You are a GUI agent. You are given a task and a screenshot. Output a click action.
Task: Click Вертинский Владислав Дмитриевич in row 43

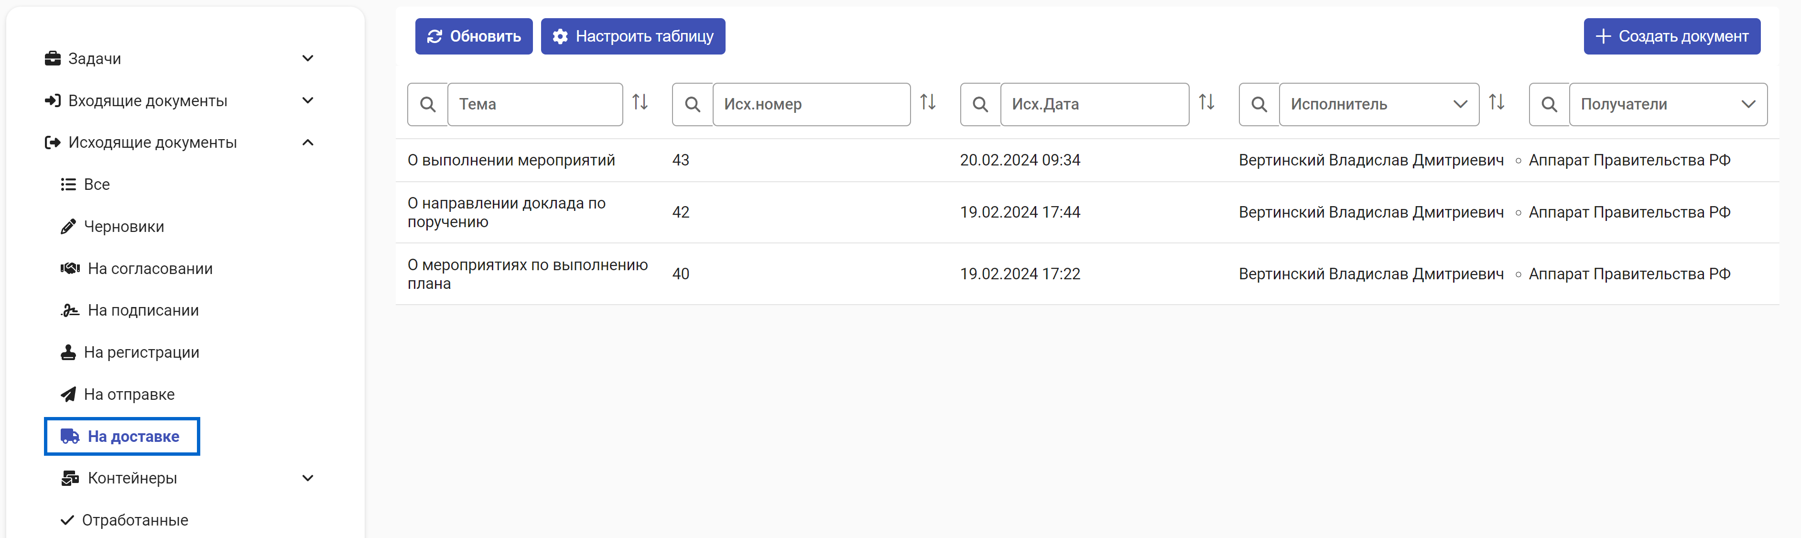point(1371,160)
